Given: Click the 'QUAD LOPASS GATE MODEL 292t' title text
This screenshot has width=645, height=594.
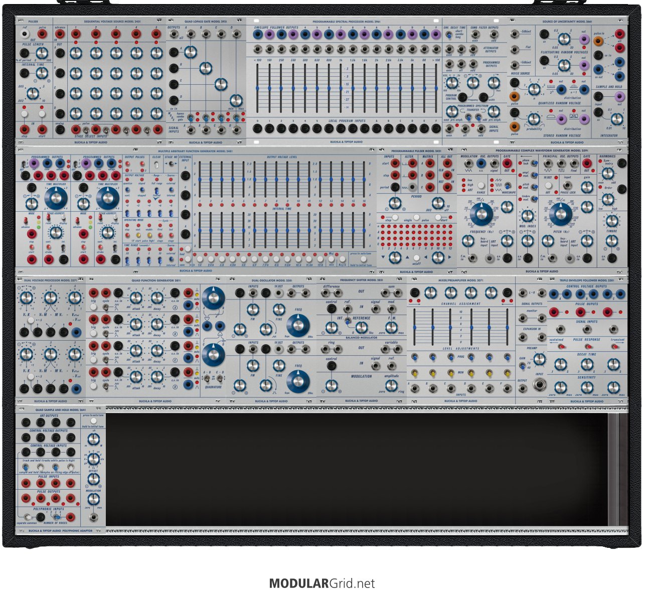Looking at the screenshot, I should pyautogui.click(x=206, y=22).
